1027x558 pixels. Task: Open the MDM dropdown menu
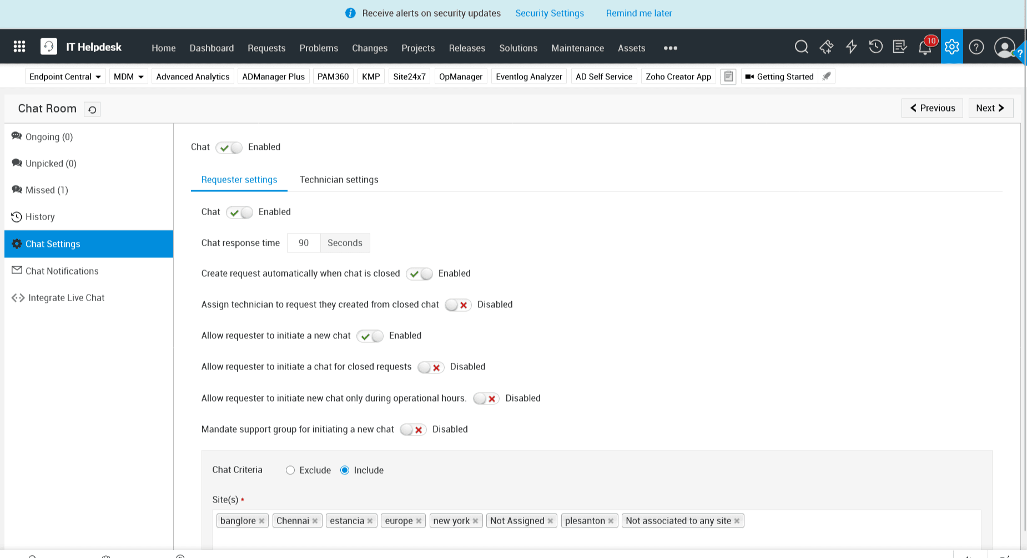(128, 77)
